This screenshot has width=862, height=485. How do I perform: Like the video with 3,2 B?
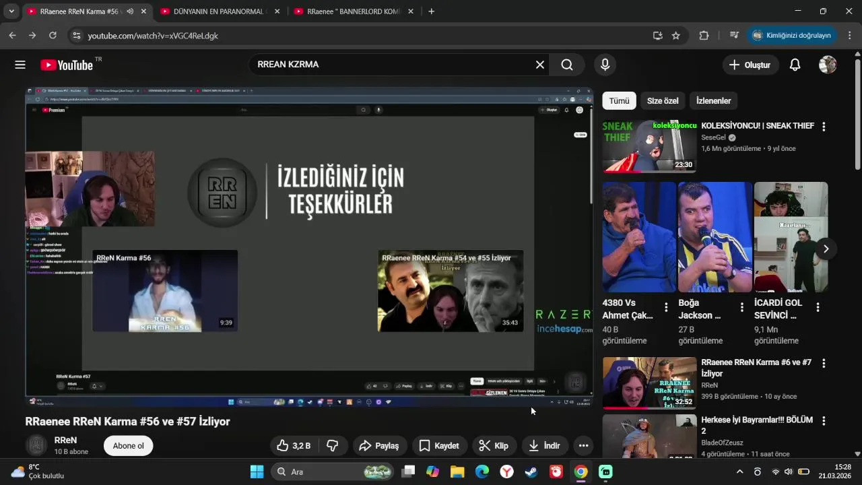point(294,445)
